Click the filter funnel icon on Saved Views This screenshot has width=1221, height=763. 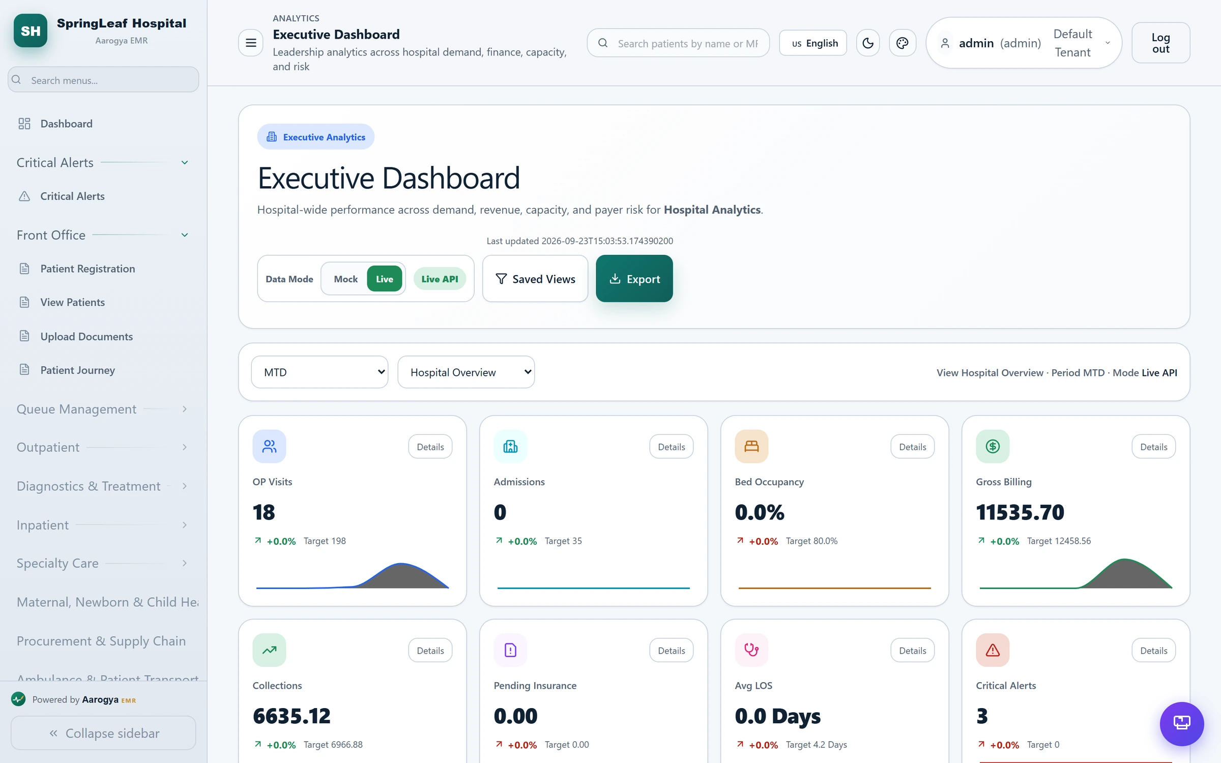coord(501,279)
